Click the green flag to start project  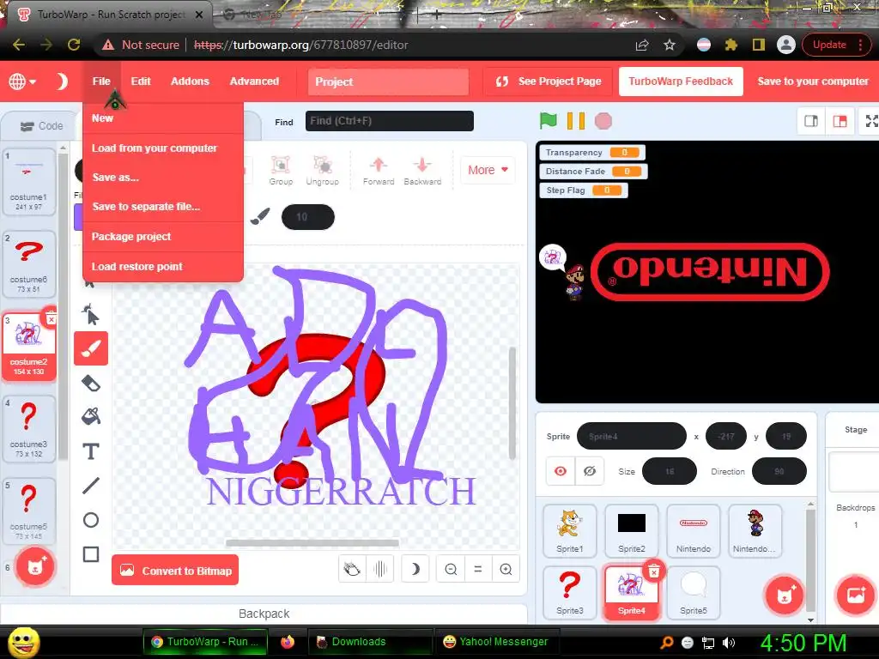[x=549, y=120]
